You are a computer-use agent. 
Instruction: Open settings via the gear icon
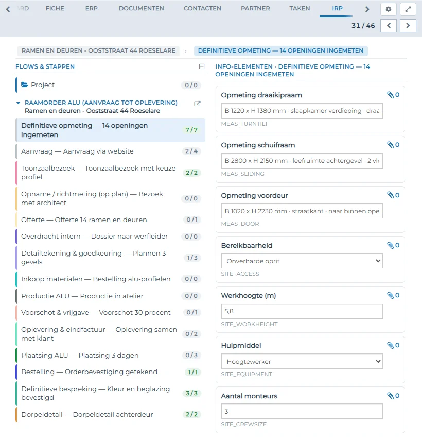388,9
